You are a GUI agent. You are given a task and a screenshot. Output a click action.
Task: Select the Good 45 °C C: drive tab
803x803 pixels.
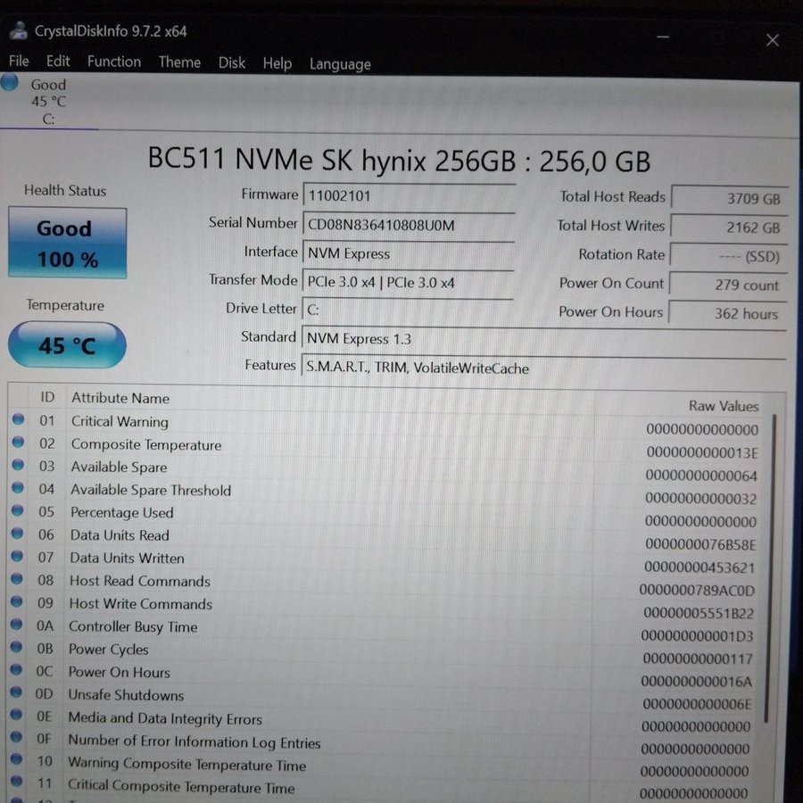[48, 102]
